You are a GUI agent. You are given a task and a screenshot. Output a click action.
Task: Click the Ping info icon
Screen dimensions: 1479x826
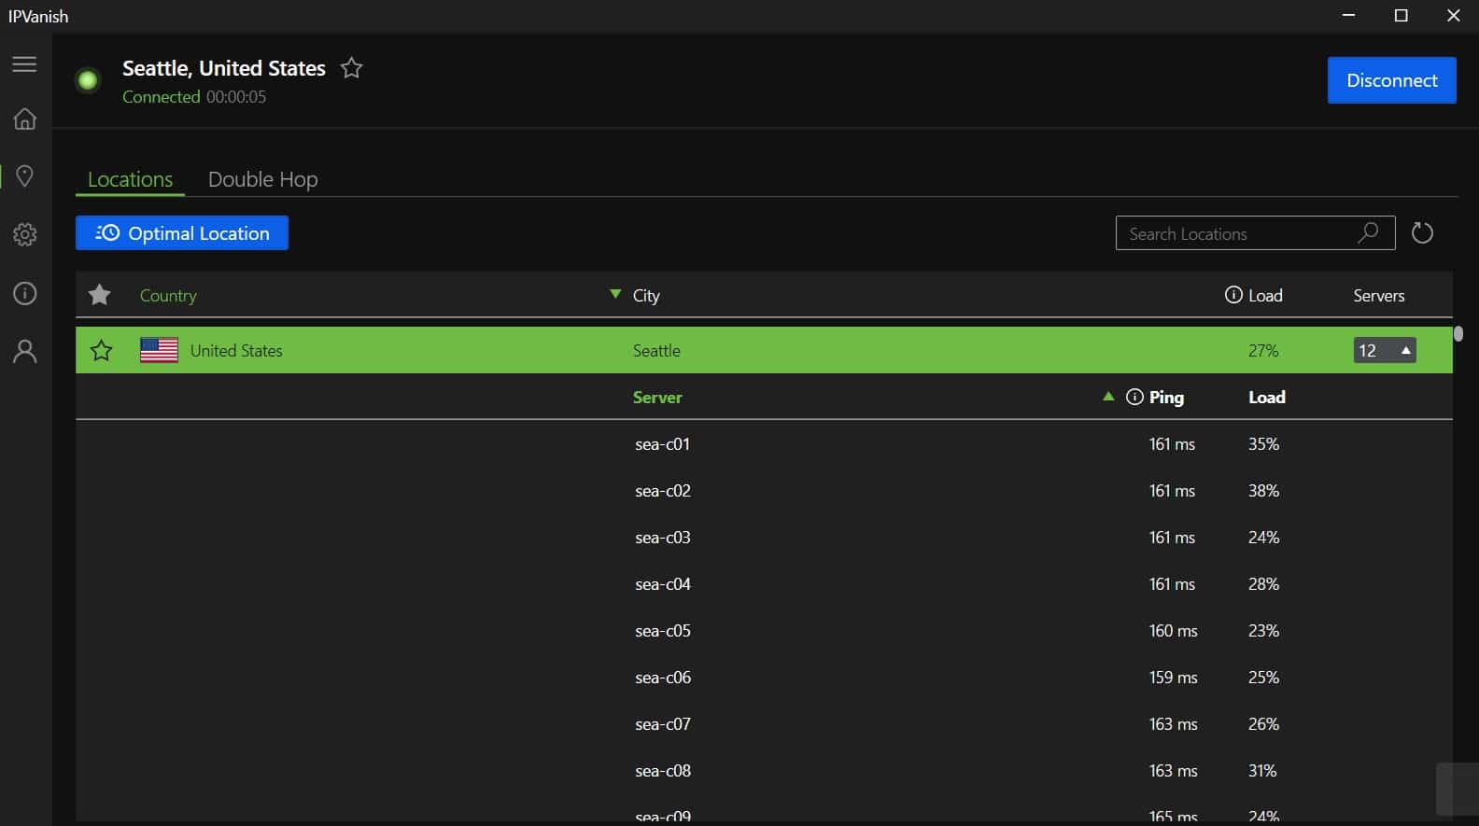click(1134, 397)
